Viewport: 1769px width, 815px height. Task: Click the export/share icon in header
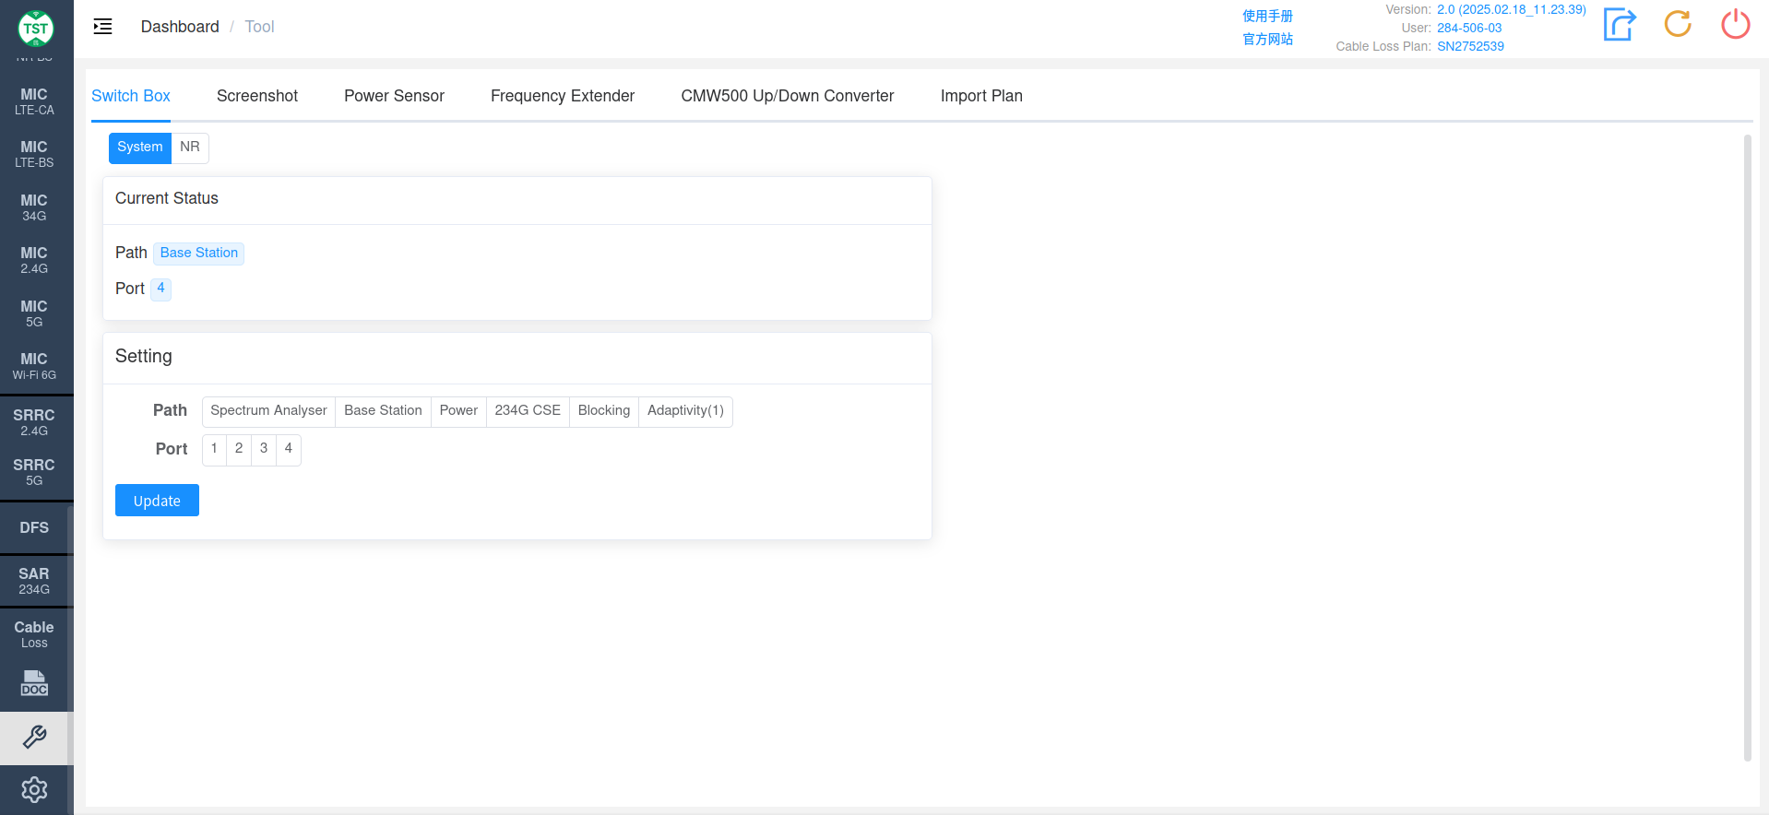pyautogui.click(x=1620, y=25)
